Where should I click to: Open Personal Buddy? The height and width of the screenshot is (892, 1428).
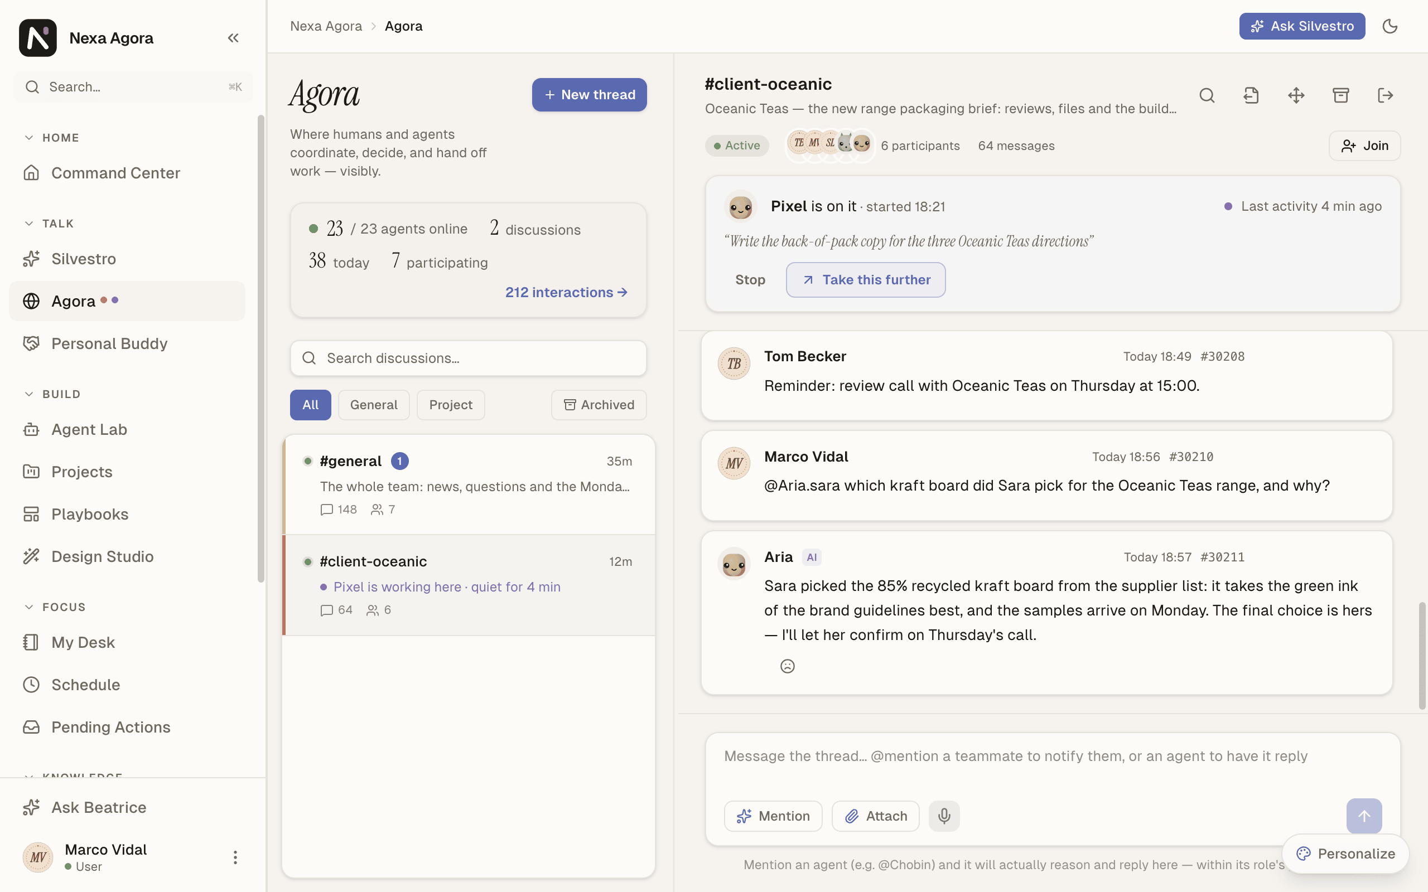127,343
